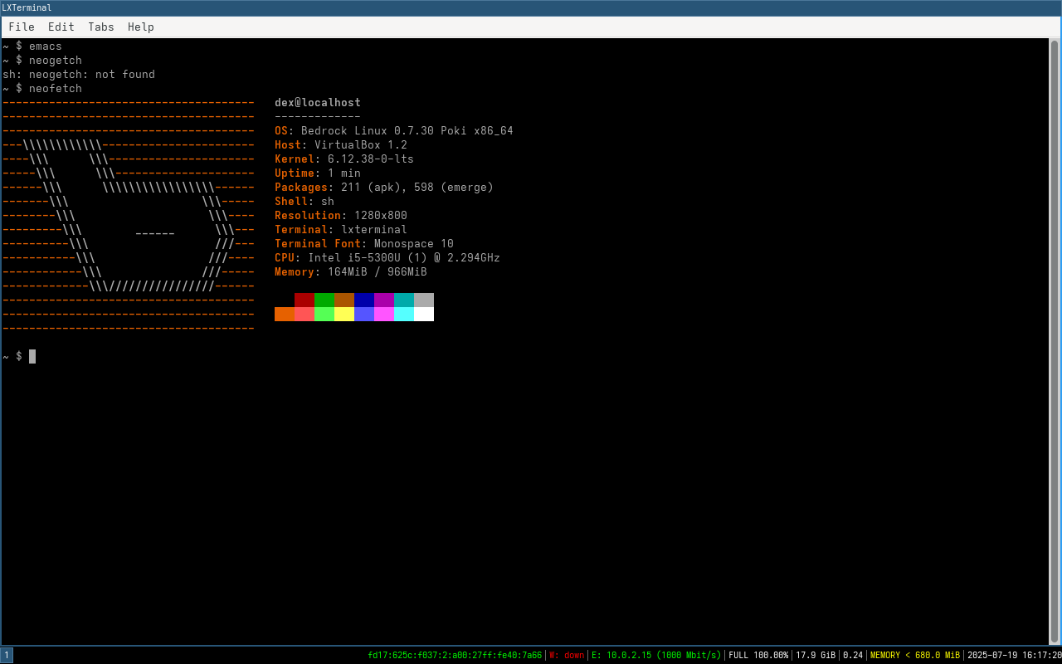Viewport: 1062px width, 664px height.
Task: Click the Kernel line '6.12.38-0-lts'
Action: point(344,159)
